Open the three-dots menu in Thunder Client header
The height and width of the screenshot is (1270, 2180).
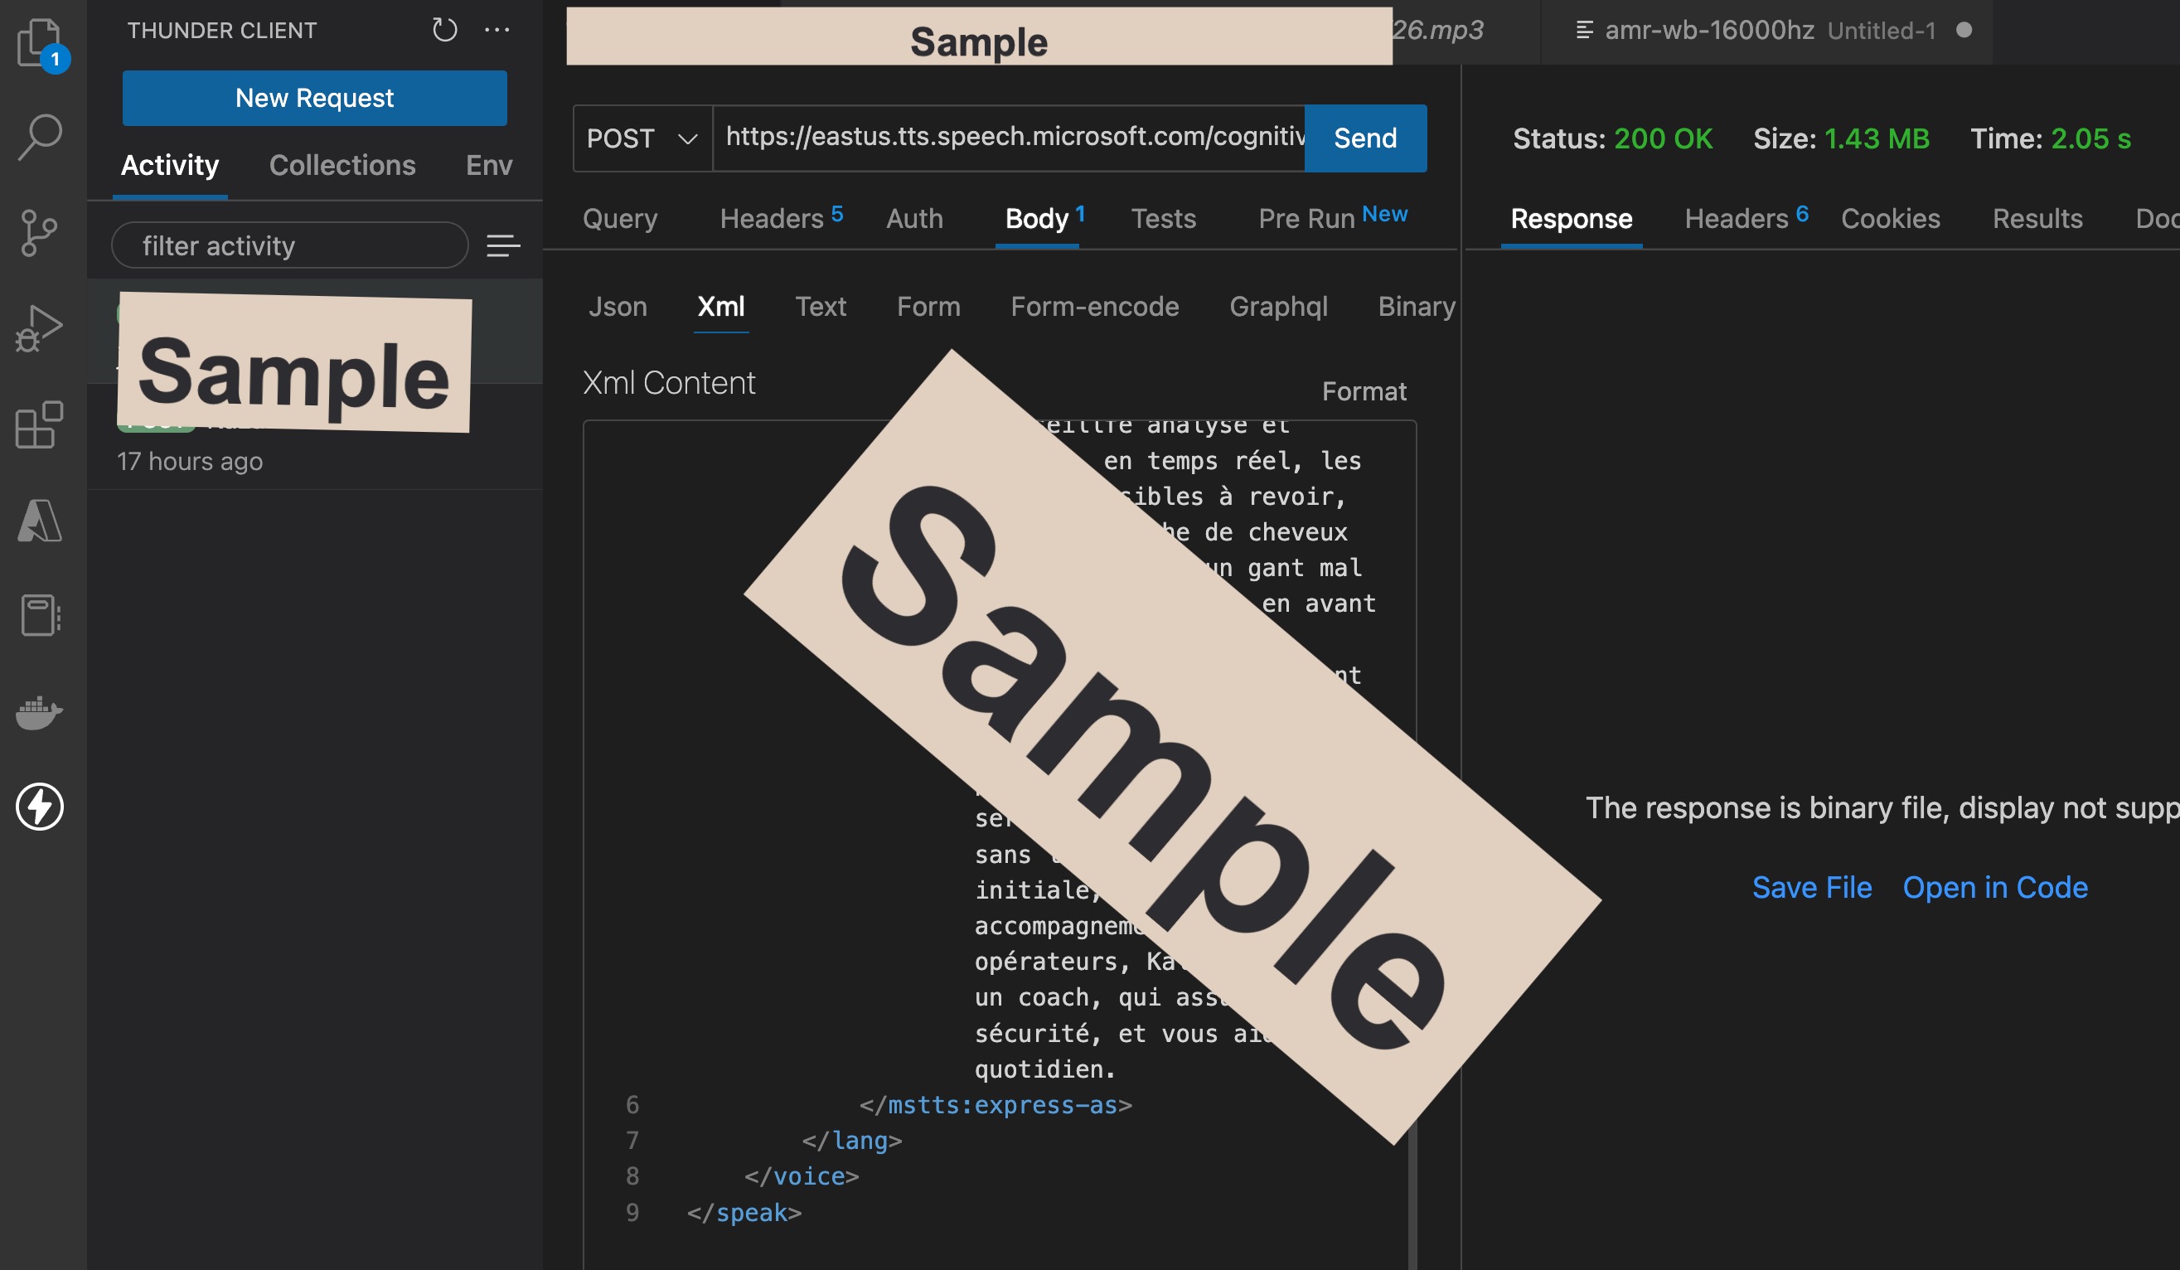(497, 31)
